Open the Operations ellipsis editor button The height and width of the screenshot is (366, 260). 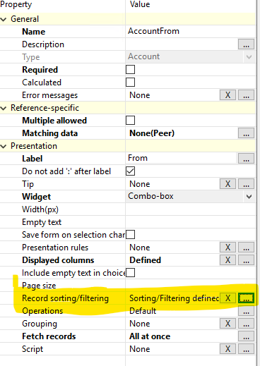point(246,311)
